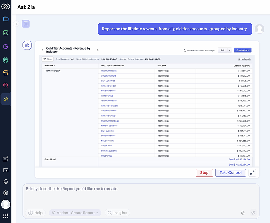Viewport: 270px width, 223px height.
Task: Click the microphone voice input icon
Action: click(243, 213)
